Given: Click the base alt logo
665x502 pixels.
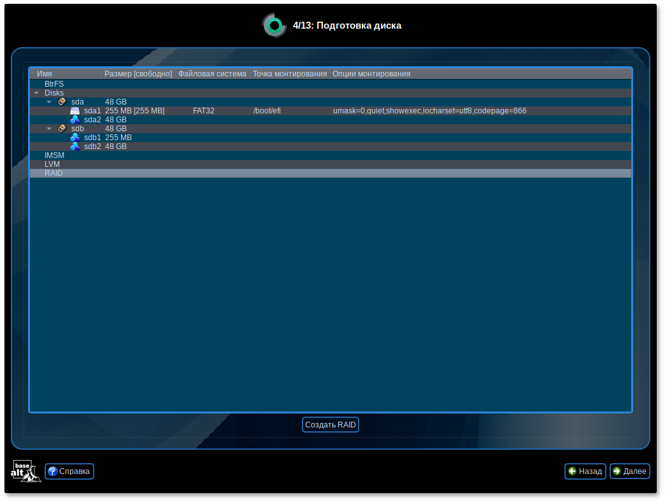Looking at the screenshot, I should pyautogui.click(x=25, y=471).
